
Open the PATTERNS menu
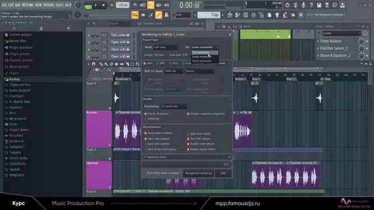[x=28, y=5]
